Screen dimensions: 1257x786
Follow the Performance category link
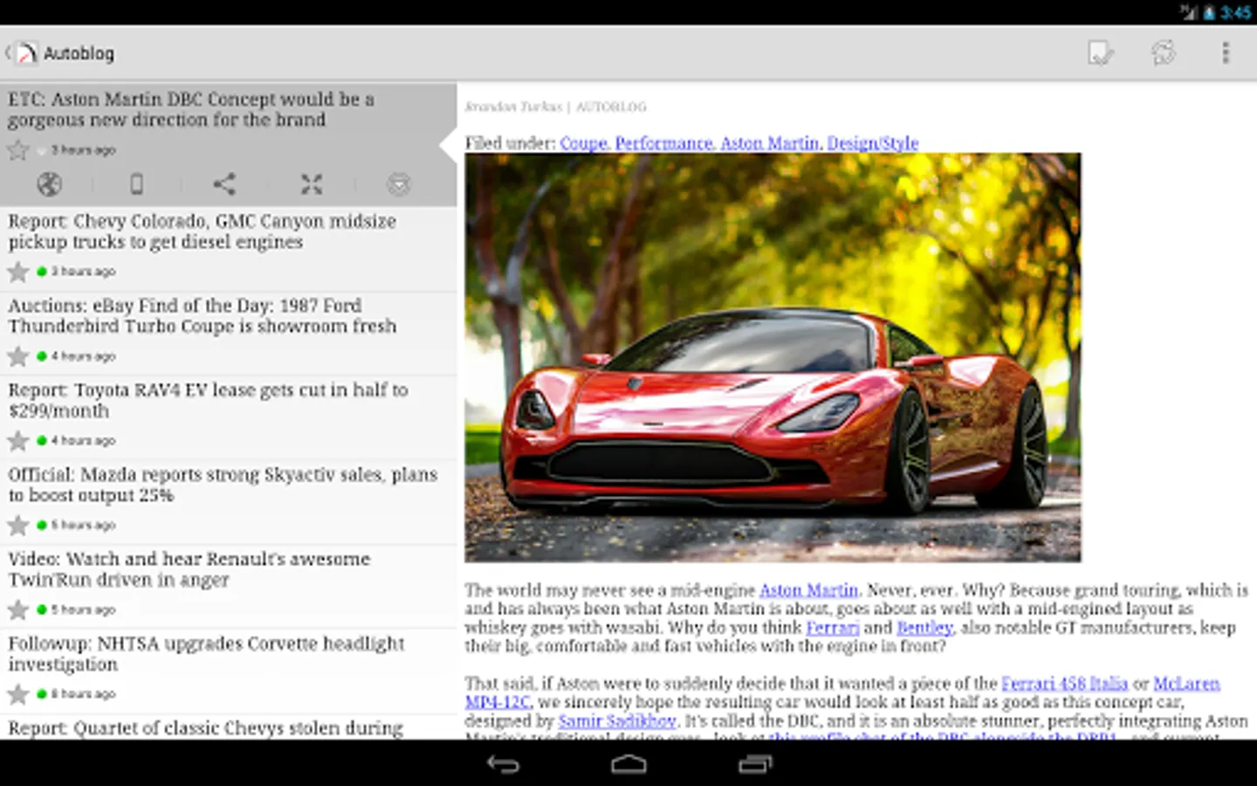(x=663, y=143)
